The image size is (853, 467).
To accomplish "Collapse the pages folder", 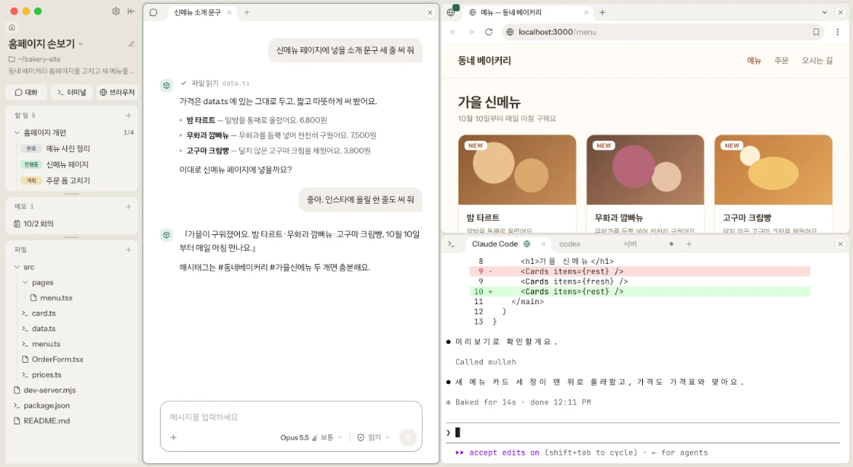I will click(x=25, y=282).
